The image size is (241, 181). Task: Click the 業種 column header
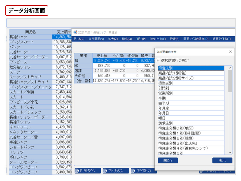tap(83, 56)
